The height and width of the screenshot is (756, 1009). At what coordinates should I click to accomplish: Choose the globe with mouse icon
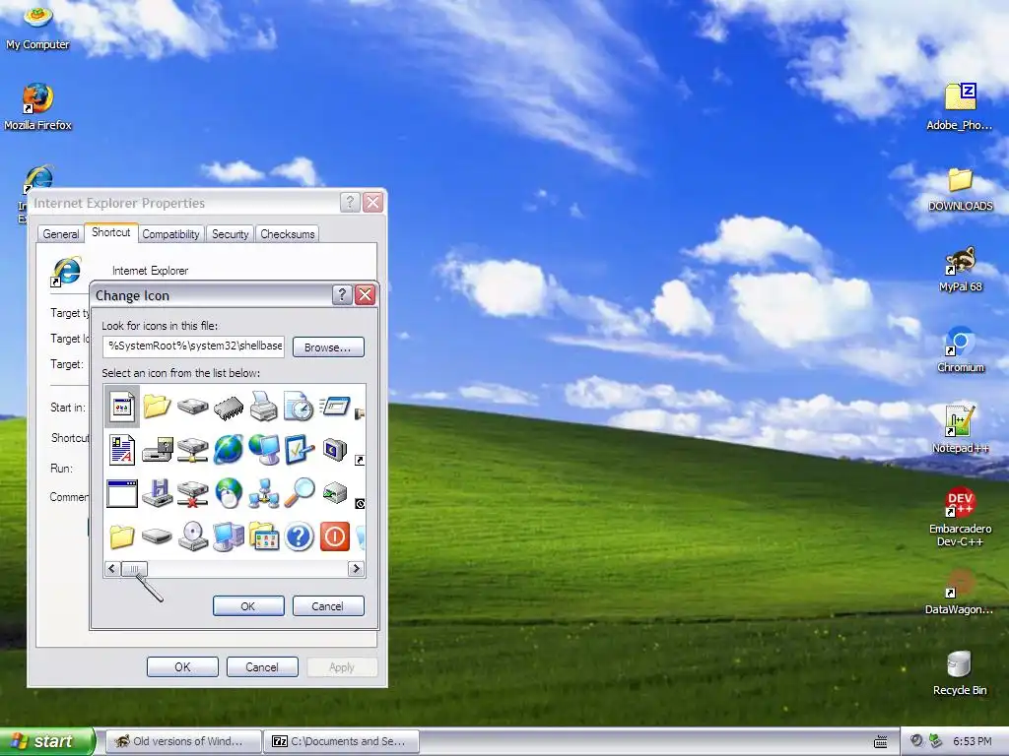(229, 493)
